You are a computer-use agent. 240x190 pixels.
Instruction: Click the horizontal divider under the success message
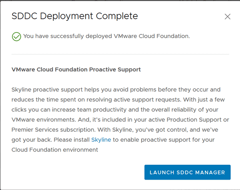[x=120, y=54]
